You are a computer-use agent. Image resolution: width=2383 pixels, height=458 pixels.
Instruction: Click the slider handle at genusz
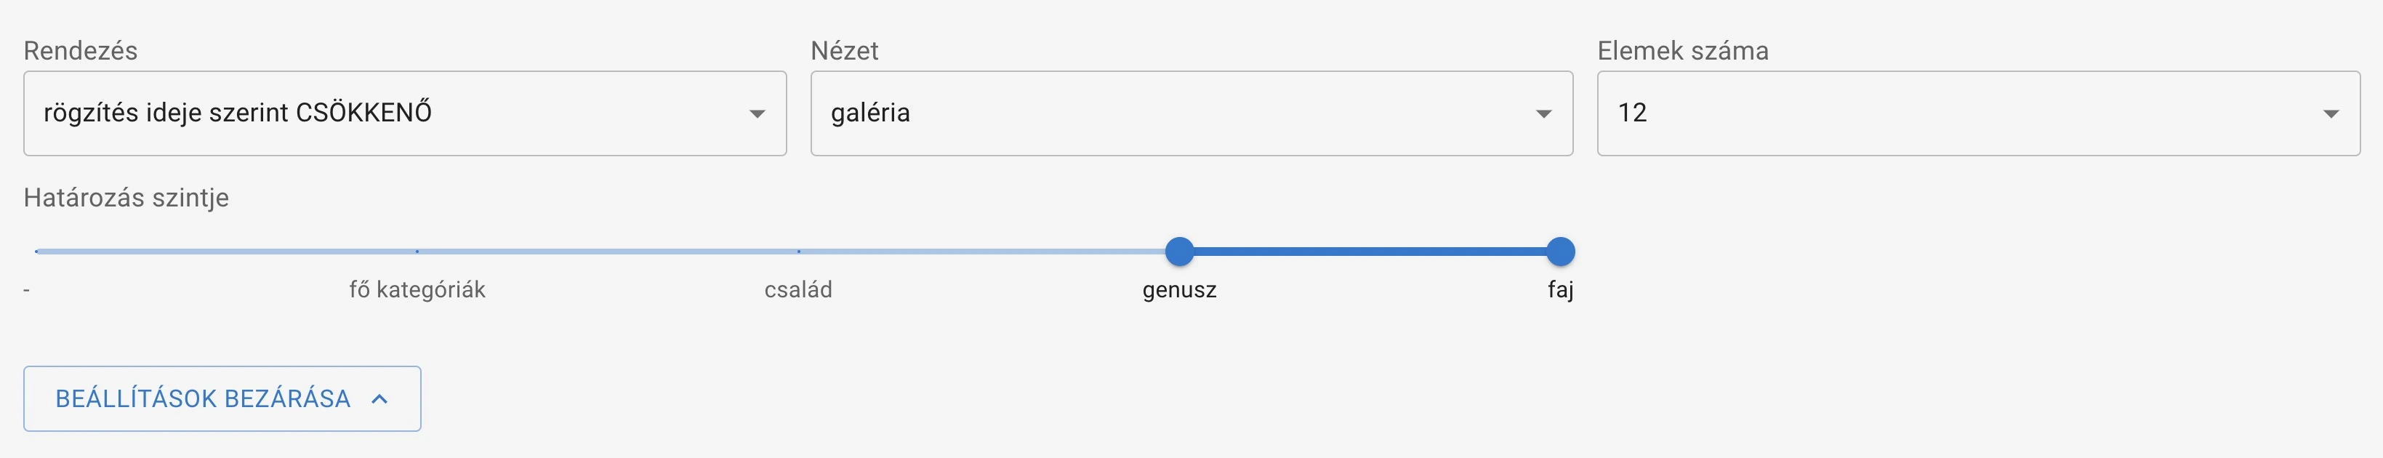click(x=1179, y=251)
